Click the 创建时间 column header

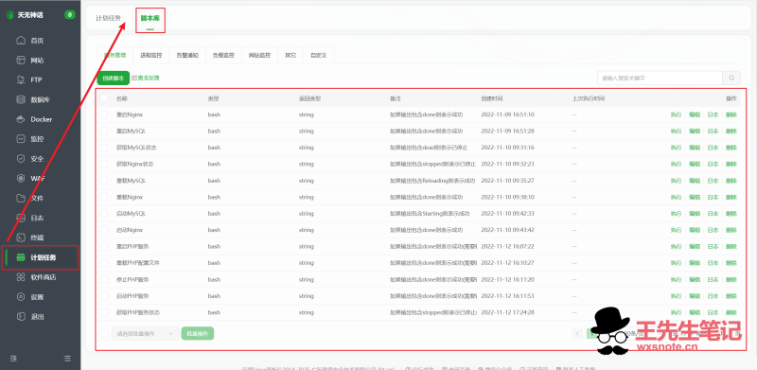(x=492, y=98)
